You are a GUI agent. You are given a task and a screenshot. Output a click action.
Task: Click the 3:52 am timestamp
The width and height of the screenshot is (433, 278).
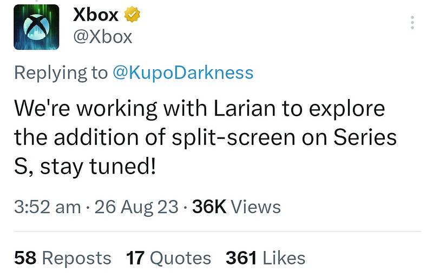tap(48, 207)
